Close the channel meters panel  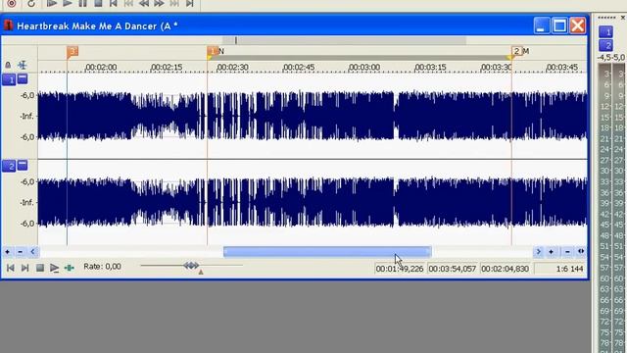coord(623,18)
